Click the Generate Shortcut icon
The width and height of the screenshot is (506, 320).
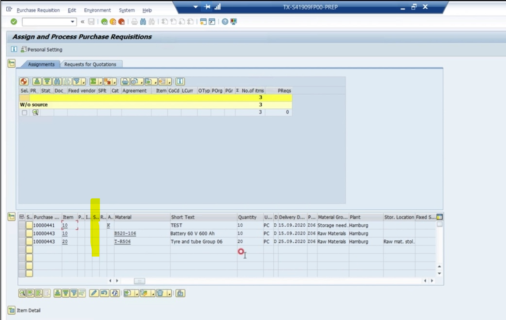pyautogui.click(x=212, y=22)
